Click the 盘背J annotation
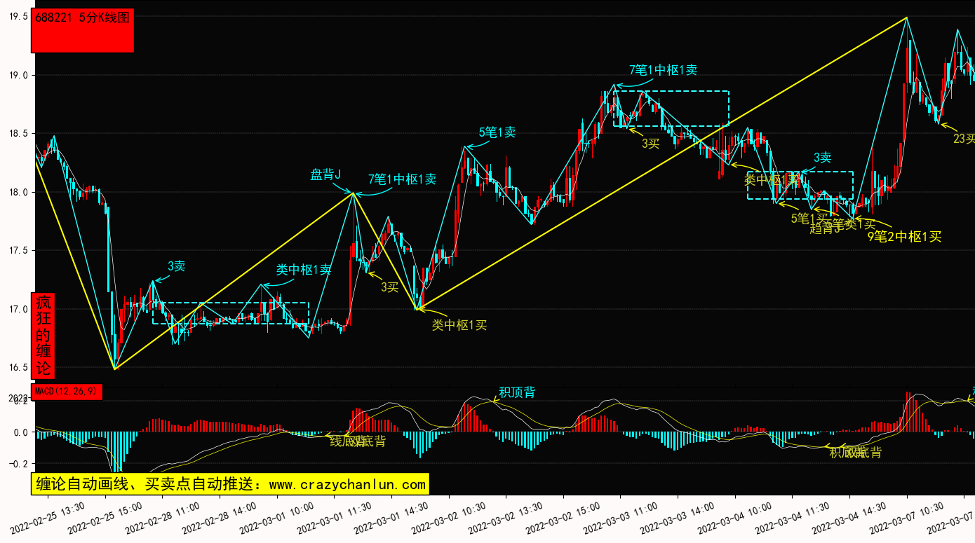 click(x=325, y=174)
